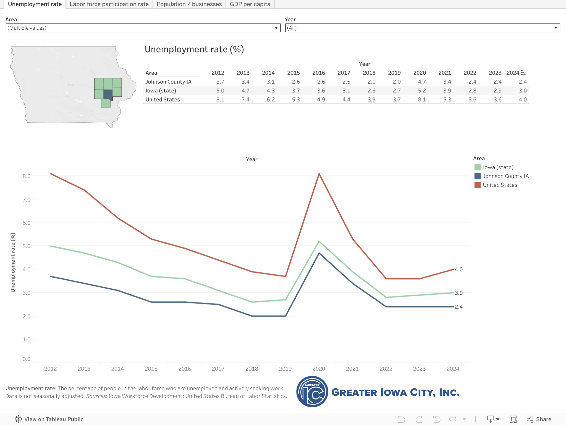Click the Tableau undo icon

(402, 419)
